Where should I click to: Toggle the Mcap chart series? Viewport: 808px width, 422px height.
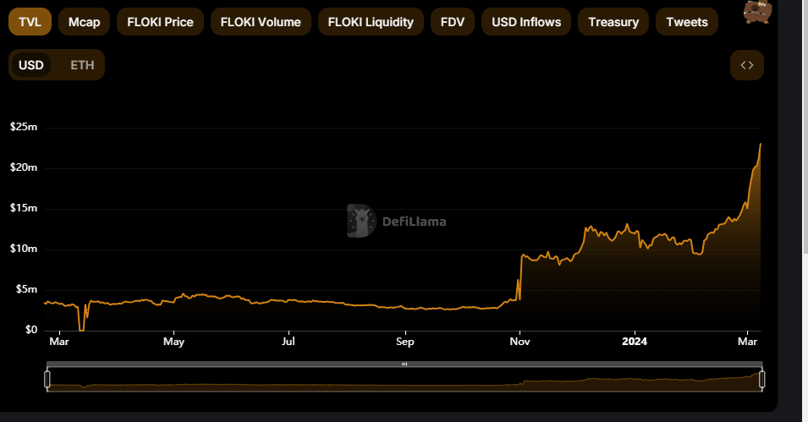[x=84, y=22]
